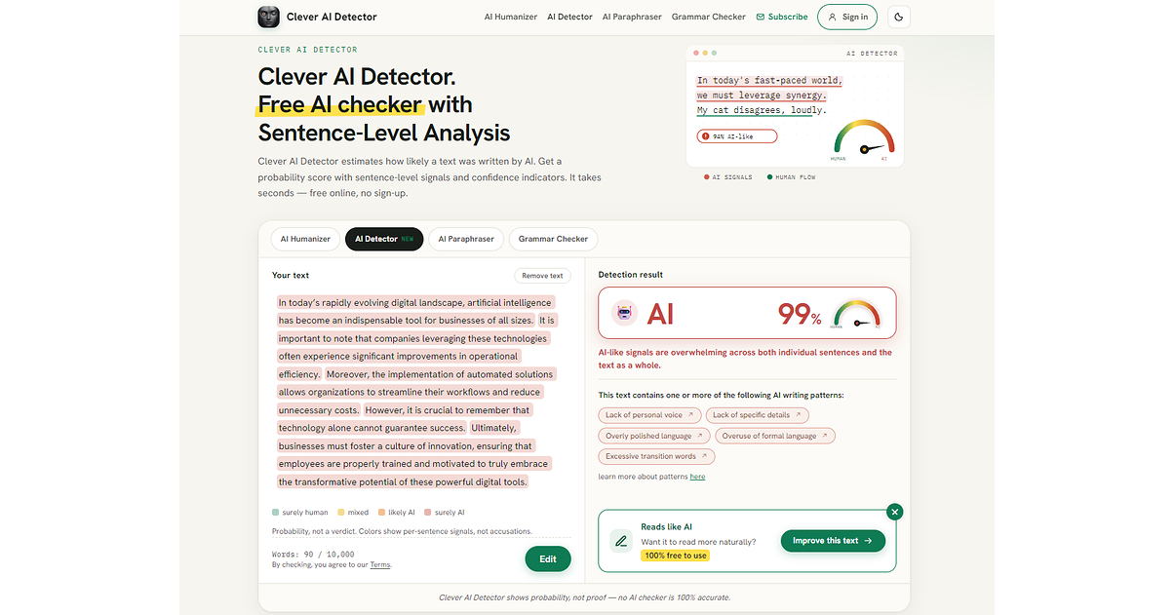
Task: Click the Sign in button
Action: click(846, 17)
